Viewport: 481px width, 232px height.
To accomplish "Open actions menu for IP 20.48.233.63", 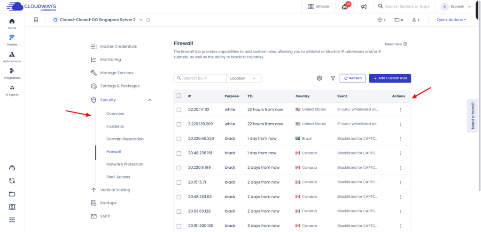I will [x=400, y=197].
